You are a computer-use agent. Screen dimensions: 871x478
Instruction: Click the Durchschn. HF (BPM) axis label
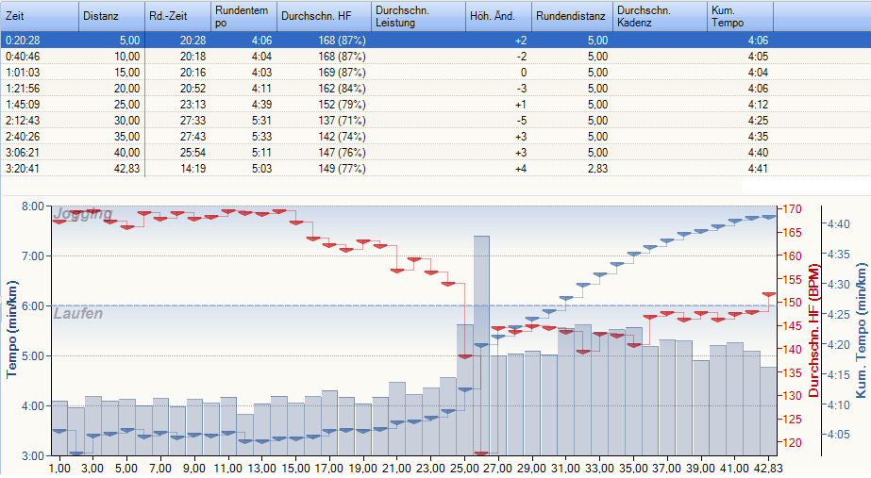coord(813,330)
